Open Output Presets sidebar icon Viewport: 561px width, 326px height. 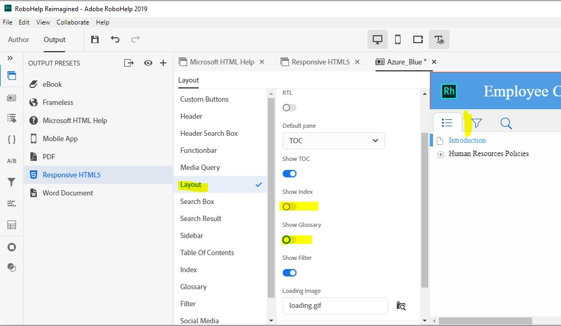click(11, 76)
